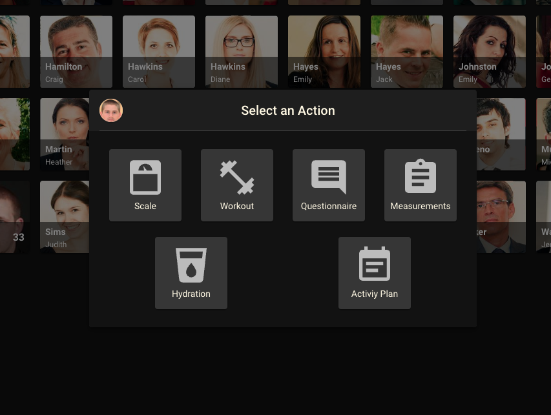Screen dimensions: 551x415
Task: Select Carol Hawkins' member card
Action: [x=159, y=52]
